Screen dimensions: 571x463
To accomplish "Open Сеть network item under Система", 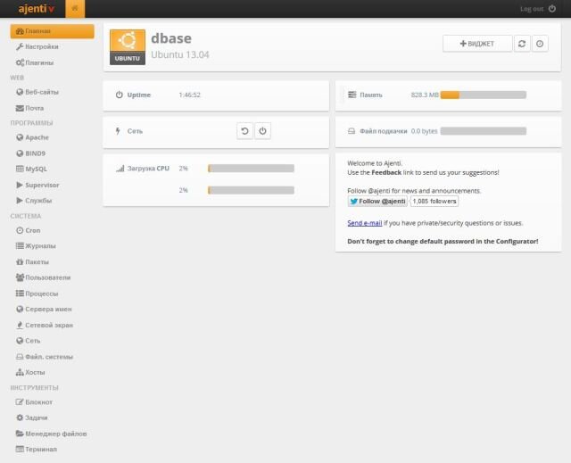I will [x=28, y=341].
